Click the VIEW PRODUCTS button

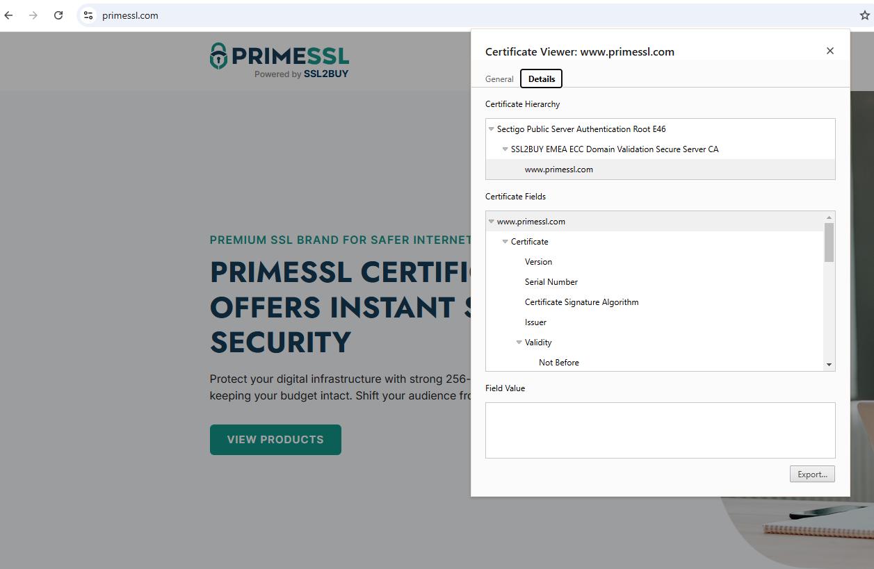tap(275, 440)
